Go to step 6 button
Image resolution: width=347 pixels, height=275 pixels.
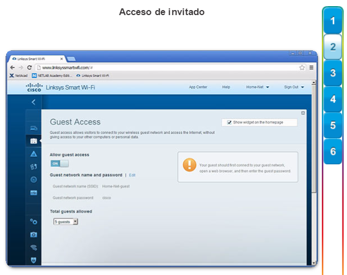(332, 151)
